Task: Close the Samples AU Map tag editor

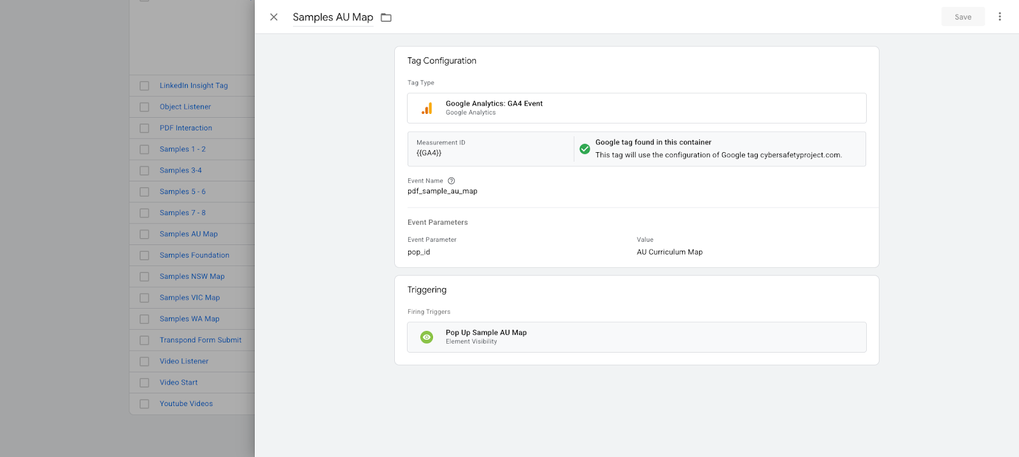Action: [274, 17]
